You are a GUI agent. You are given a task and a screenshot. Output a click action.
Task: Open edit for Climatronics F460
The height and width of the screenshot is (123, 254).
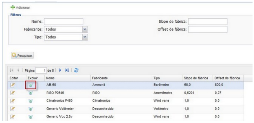click(13, 100)
